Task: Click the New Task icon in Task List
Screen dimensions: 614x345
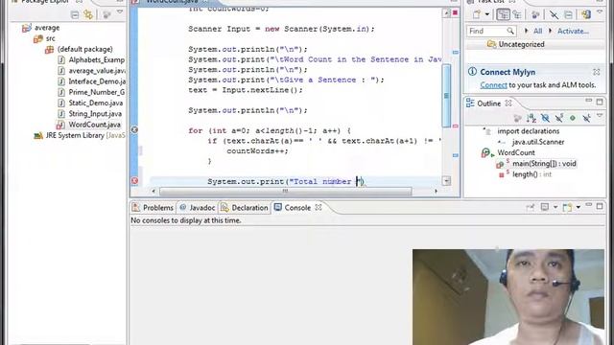Action: coord(477,15)
